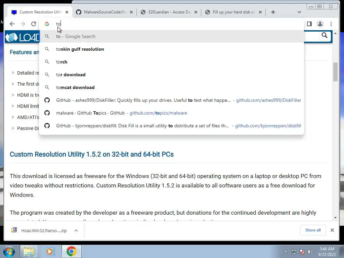
Task: Click the LO4D site search magnifier
Action: click(x=325, y=35)
